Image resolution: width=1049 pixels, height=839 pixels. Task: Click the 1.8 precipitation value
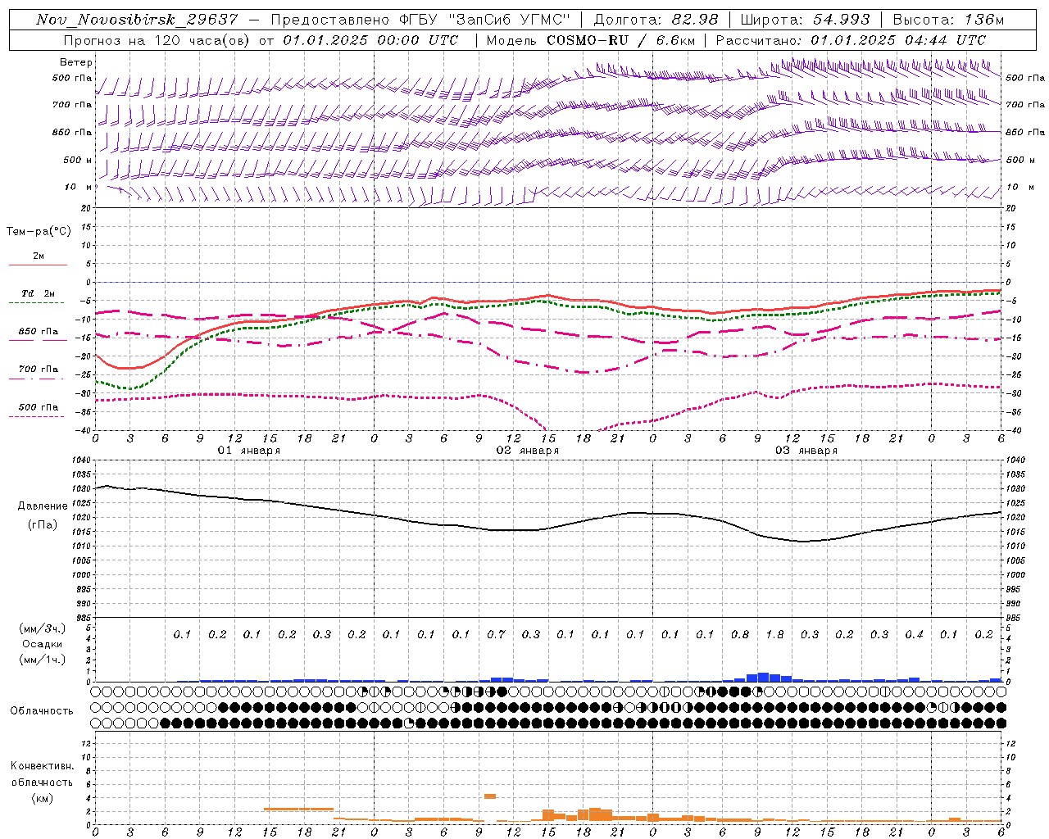click(x=774, y=635)
